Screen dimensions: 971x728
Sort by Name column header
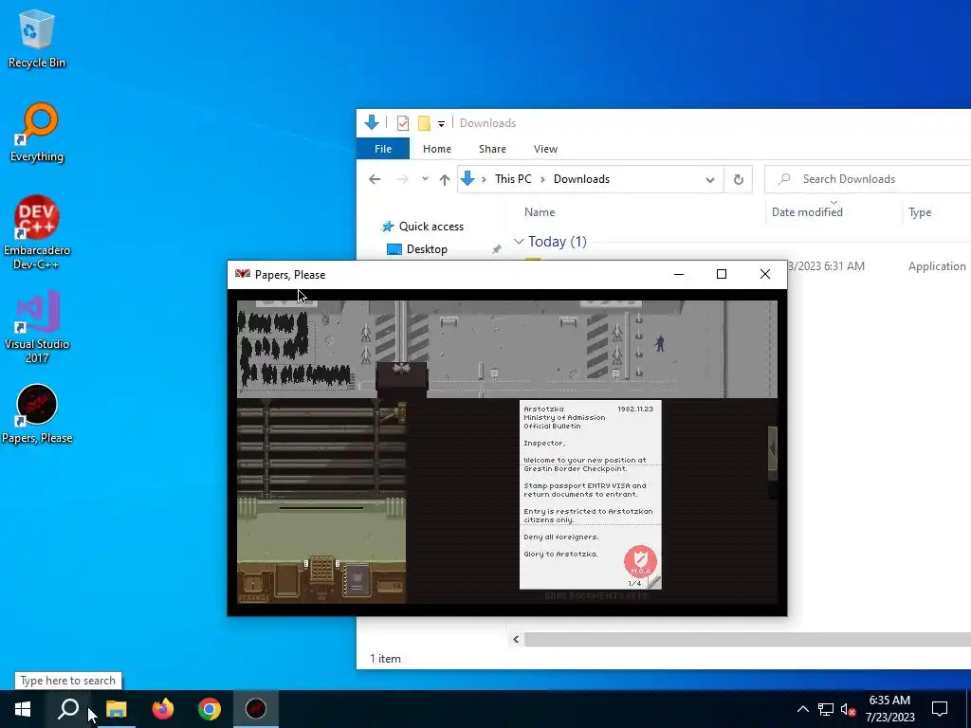click(x=540, y=211)
